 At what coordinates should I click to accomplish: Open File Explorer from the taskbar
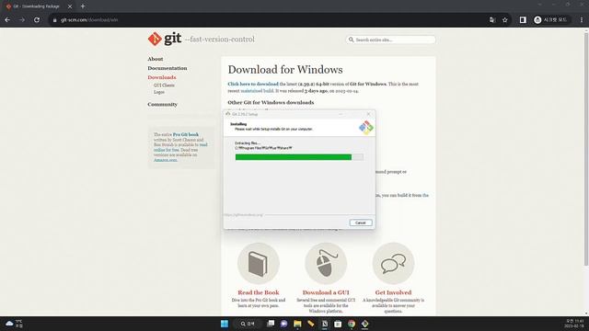pos(297,324)
